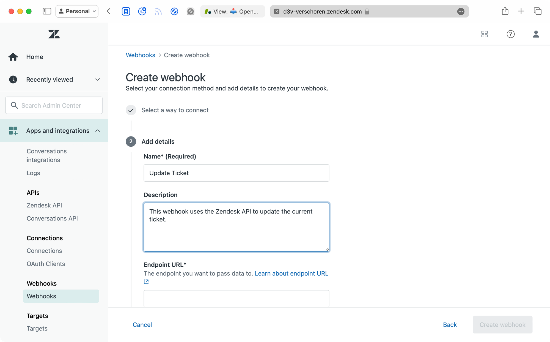Click the Home house icon
Screen dimensions: 550x342
(x=13, y=57)
